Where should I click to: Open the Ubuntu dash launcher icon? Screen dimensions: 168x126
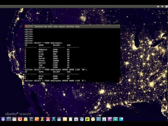[3, 119]
